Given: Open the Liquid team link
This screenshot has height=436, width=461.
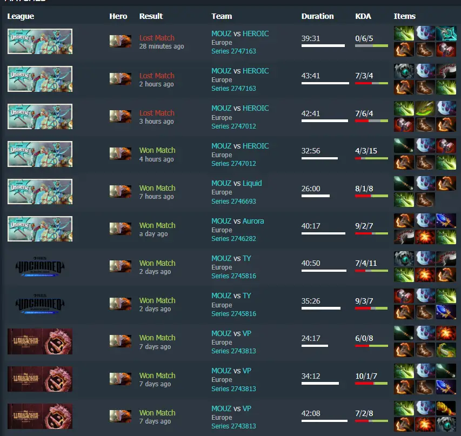Looking at the screenshot, I should (252, 183).
